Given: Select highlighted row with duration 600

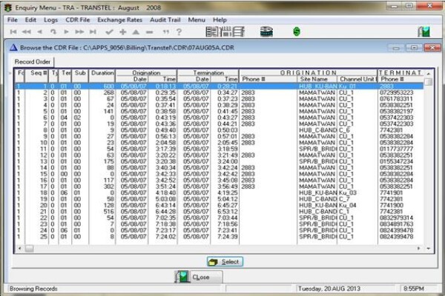Looking at the screenshot, I should click(220, 86).
